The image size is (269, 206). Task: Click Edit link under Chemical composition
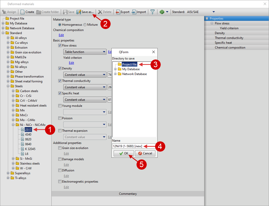61,35
